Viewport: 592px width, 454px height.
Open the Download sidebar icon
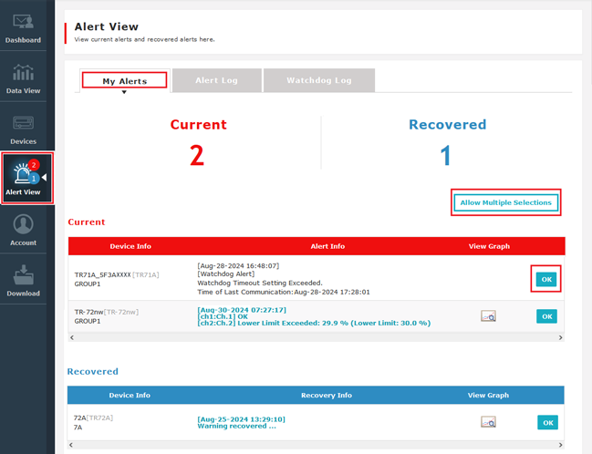(23, 280)
